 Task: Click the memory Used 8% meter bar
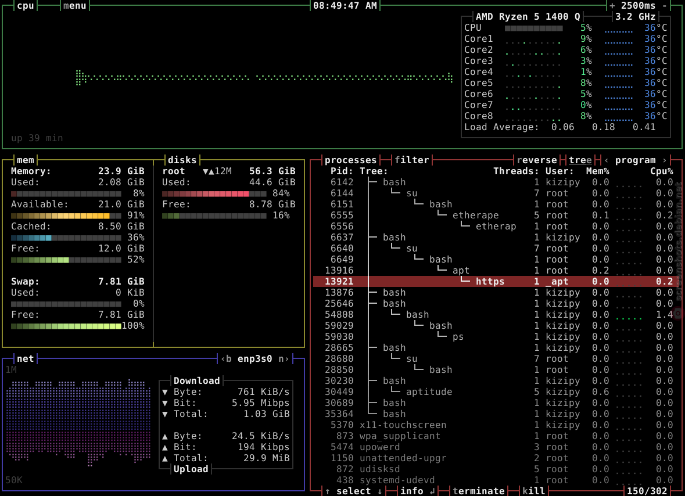click(x=66, y=193)
